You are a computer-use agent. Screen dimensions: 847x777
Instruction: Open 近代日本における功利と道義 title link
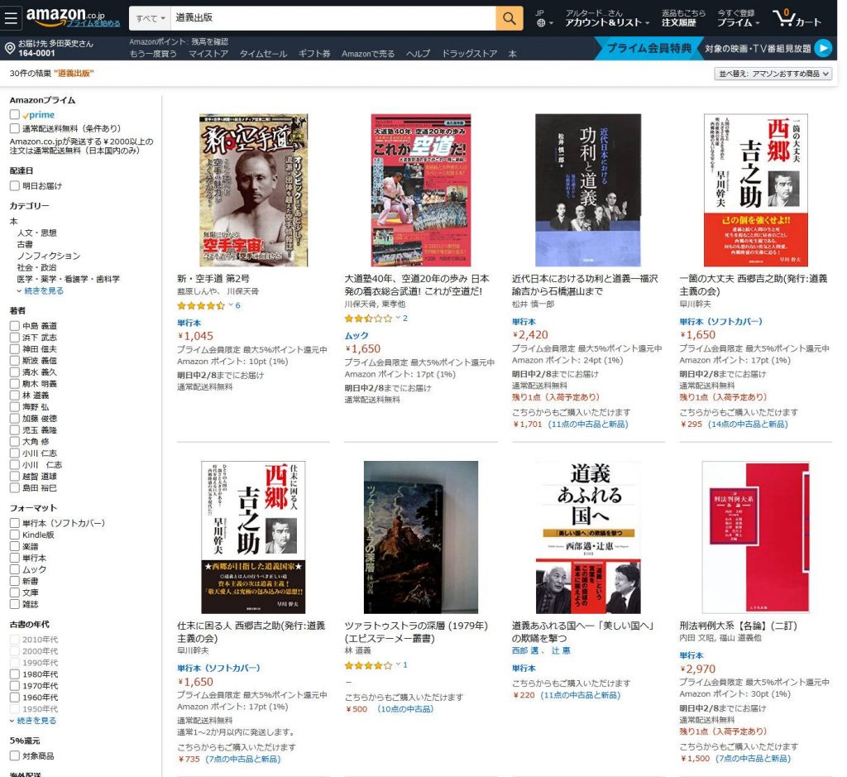coord(585,285)
